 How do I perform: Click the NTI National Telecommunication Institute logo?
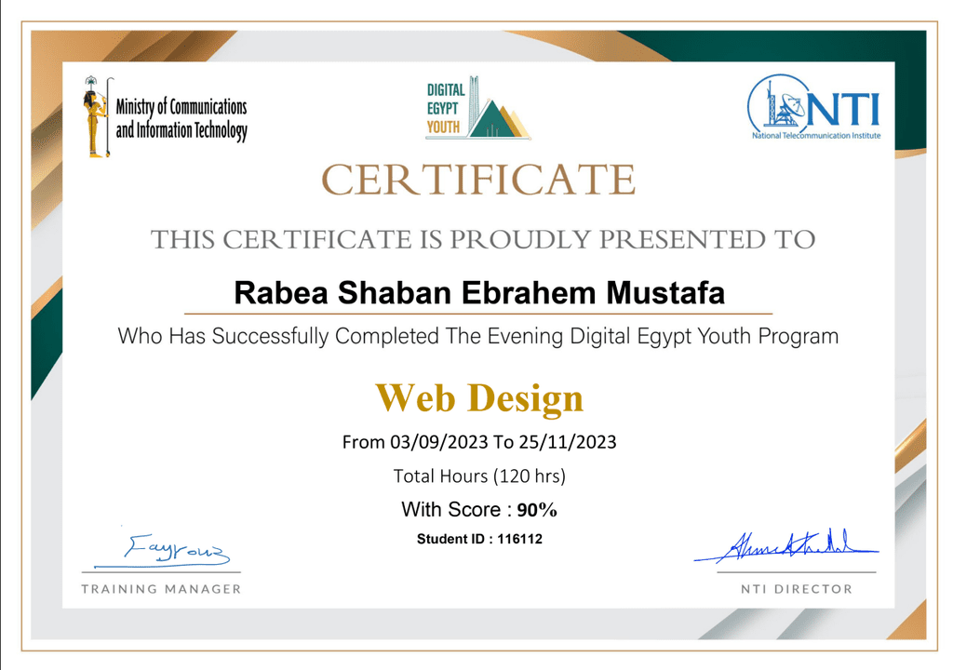point(813,107)
